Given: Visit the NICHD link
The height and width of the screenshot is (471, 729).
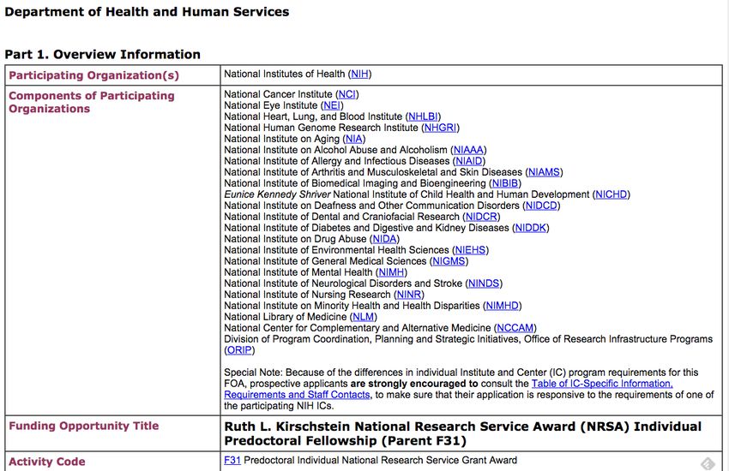Looking at the screenshot, I should tap(612, 194).
